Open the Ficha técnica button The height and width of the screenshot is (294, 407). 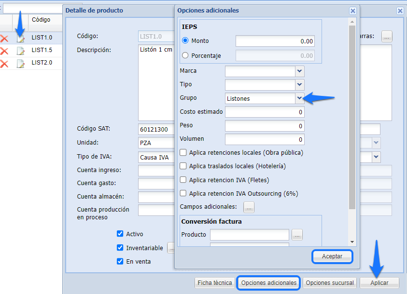[x=215, y=283]
